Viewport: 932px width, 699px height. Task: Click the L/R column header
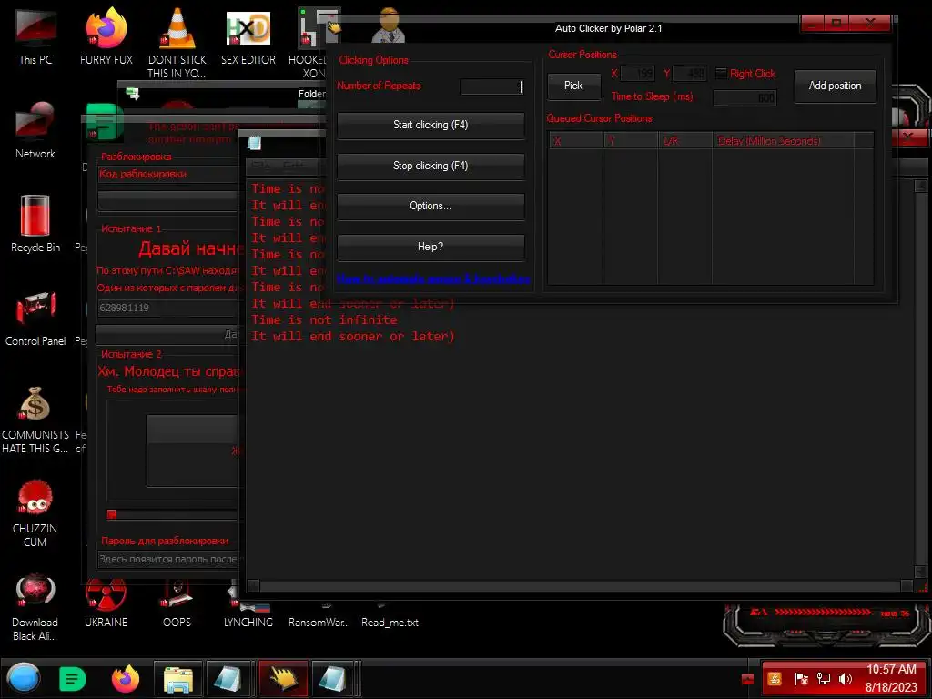coord(685,140)
